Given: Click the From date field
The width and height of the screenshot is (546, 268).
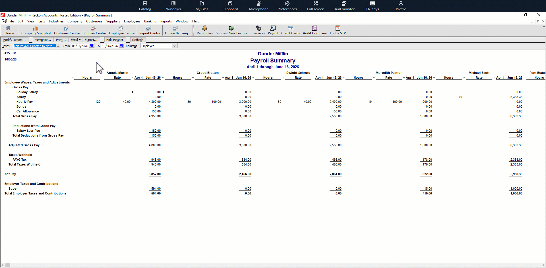Looking at the screenshot, I should (x=80, y=46).
